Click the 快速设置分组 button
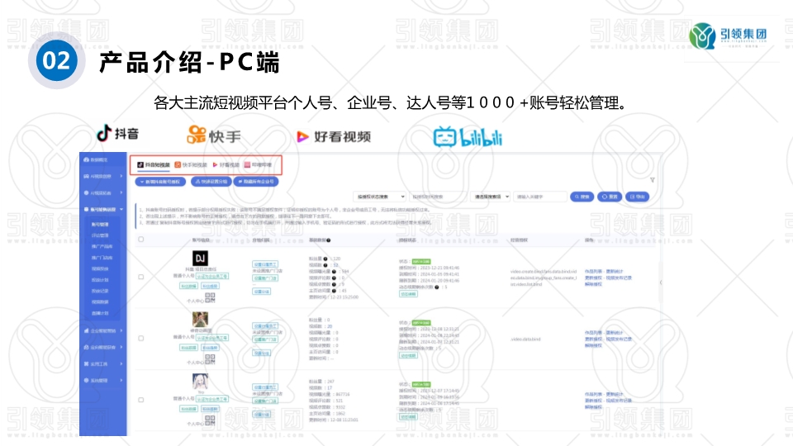This screenshot has width=793, height=446. (211, 182)
